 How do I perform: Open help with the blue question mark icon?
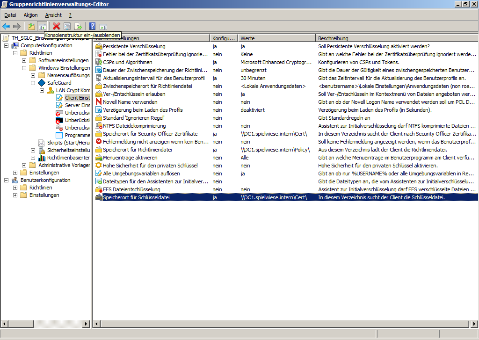[x=93, y=26]
